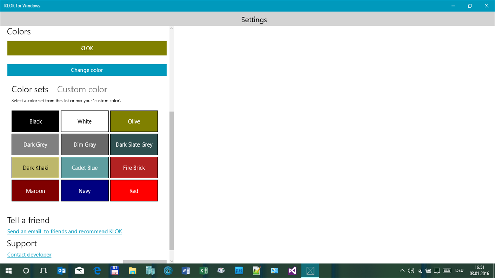Launch Word from the taskbar
495x278 pixels.
[x=186, y=271]
